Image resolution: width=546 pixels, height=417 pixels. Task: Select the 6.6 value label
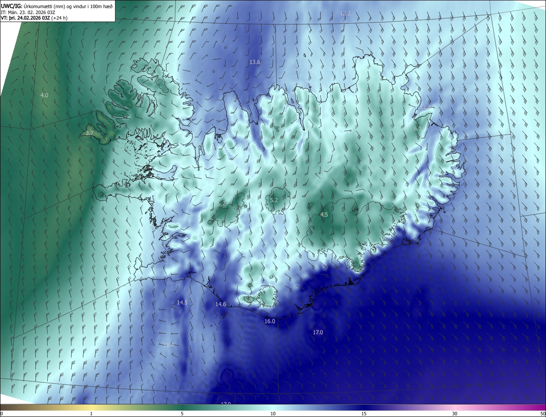click(x=315, y=108)
